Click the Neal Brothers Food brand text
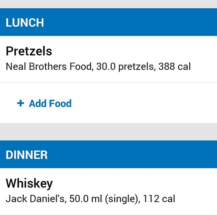Screen dimensions: 217x215 coord(48,67)
